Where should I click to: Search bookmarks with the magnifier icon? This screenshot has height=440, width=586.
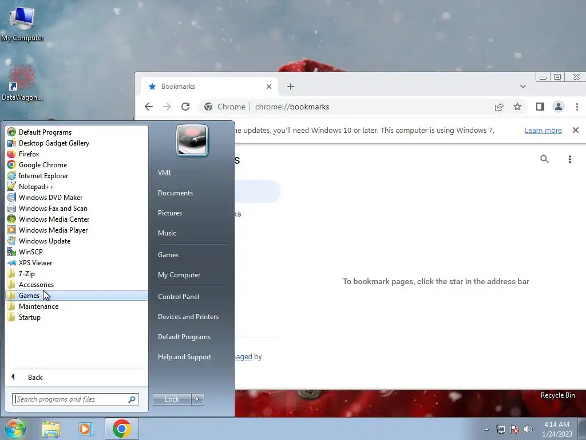[x=545, y=159]
